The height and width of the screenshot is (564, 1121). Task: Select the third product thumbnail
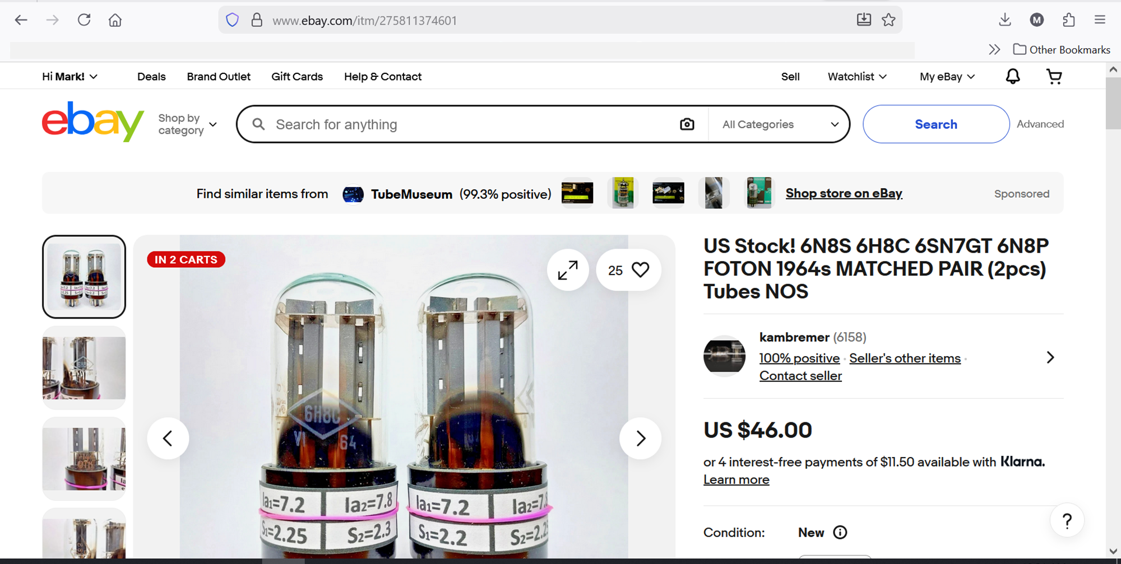84,459
